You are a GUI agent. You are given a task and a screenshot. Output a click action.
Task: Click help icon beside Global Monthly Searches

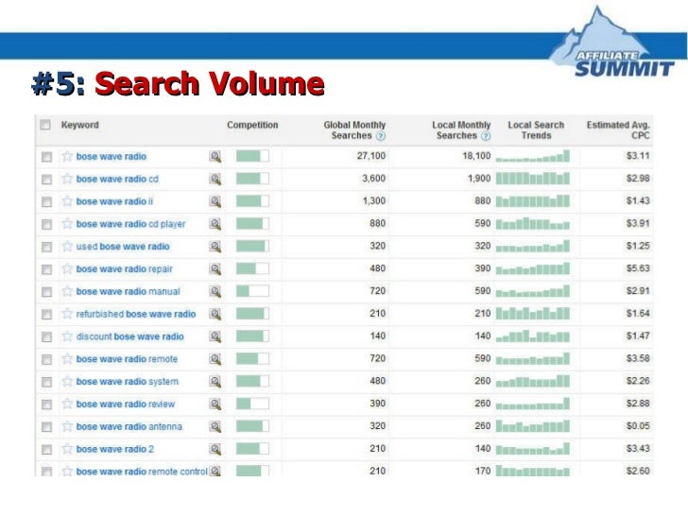[381, 136]
